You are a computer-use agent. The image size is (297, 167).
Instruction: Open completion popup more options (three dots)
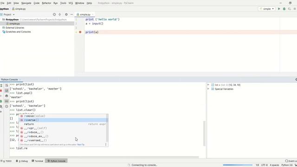106,145
